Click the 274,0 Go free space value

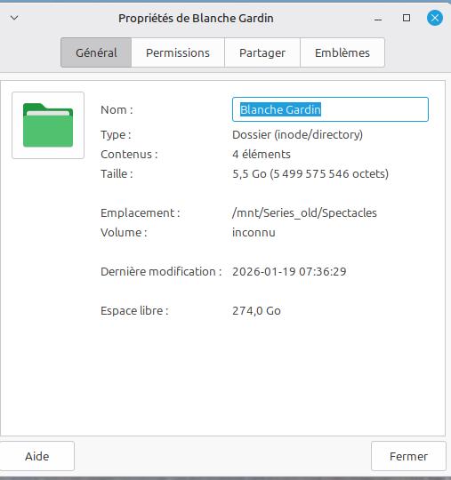click(256, 311)
